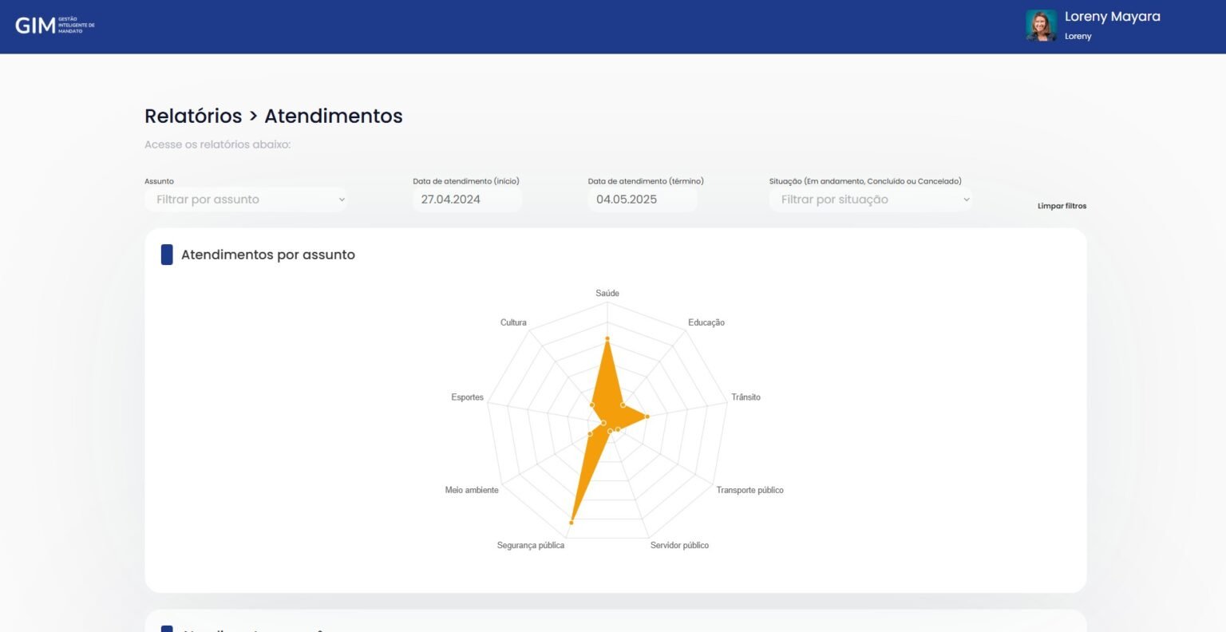
Task: Select the Cultura data point on chart
Action: (591, 405)
